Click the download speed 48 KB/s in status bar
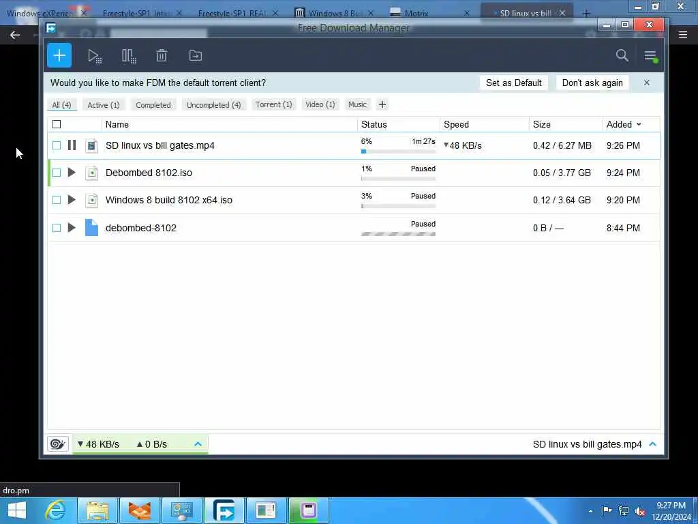 tap(98, 444)
